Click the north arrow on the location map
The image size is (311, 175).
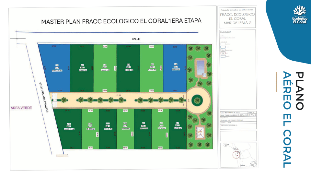253,164
